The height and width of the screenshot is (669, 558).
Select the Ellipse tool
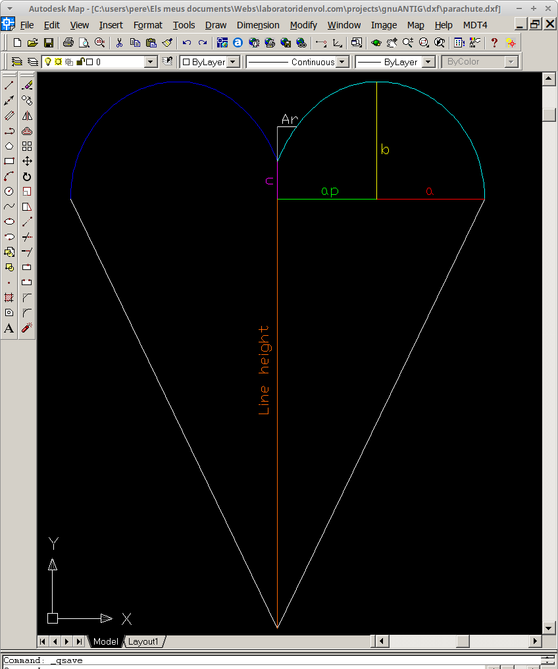coord(9,222)
